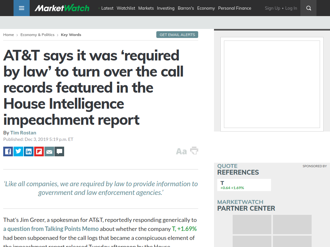Open Markets navigation item
Screen dimensions: 330x247
coord(146,8)
